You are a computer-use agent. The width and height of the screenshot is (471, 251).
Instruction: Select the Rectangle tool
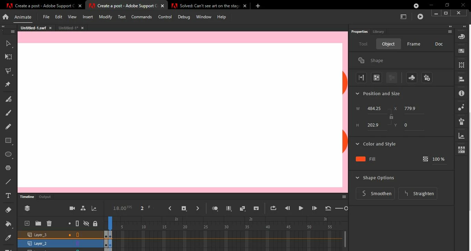click(9, 141)
